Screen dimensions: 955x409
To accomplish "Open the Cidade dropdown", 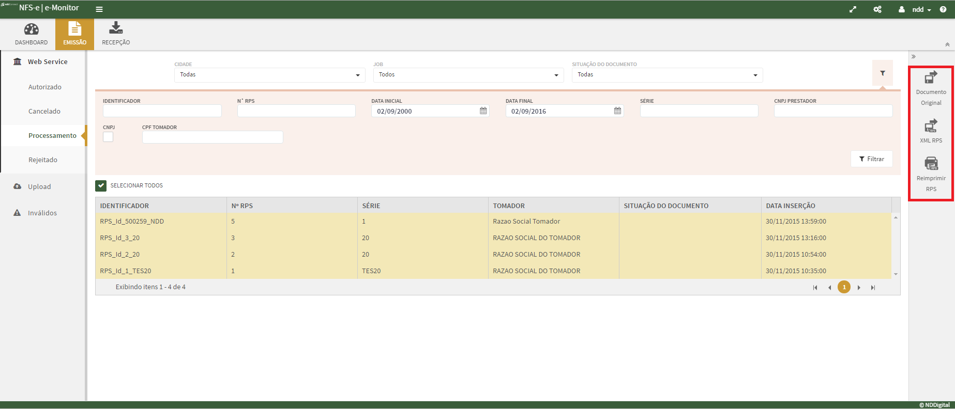I will (x=269, y=75).
